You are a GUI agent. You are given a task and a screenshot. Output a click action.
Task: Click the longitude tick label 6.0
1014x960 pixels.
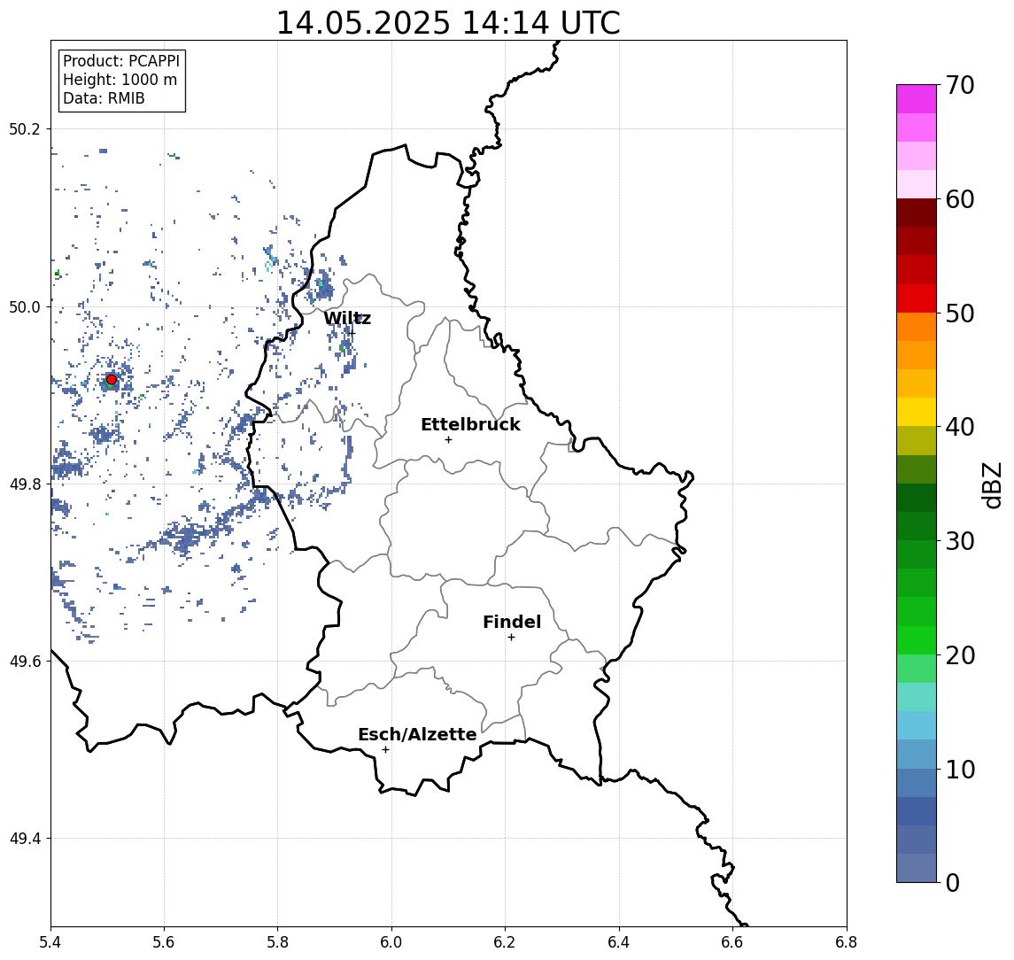tap(391, 942)
